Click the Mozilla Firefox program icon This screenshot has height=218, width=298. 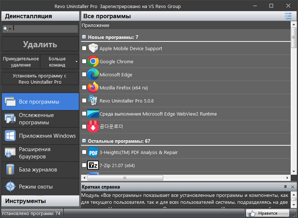[93, 88]
